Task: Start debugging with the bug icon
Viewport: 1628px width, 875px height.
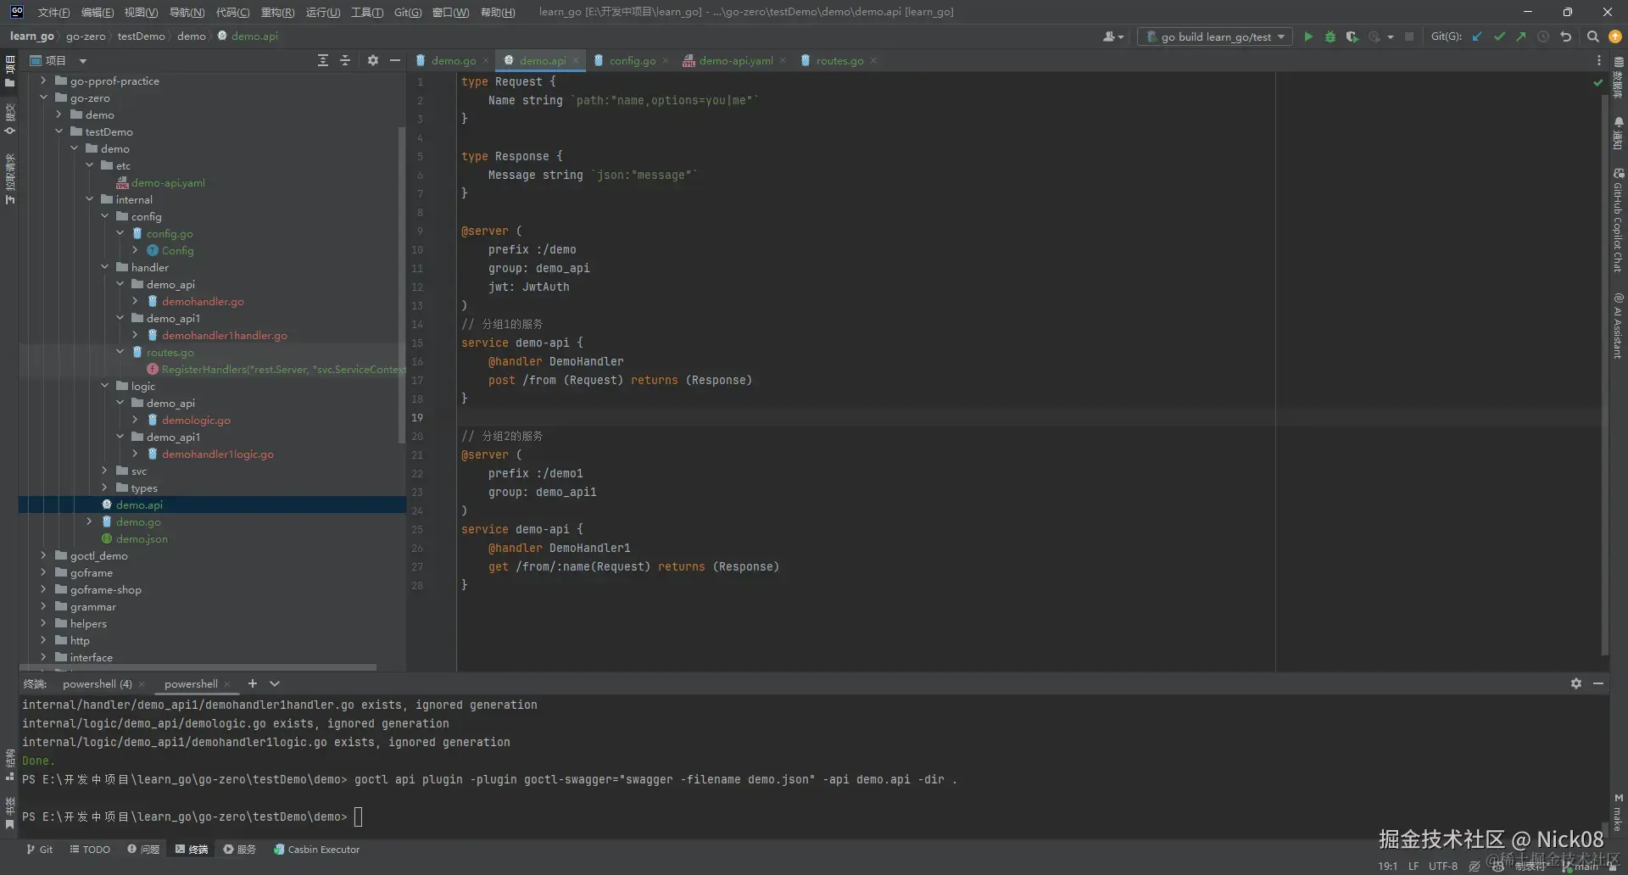Action: (1330, 36)
